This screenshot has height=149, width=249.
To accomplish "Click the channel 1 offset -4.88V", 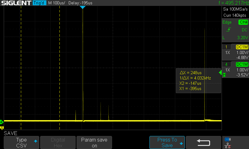I will click(242, 57).
